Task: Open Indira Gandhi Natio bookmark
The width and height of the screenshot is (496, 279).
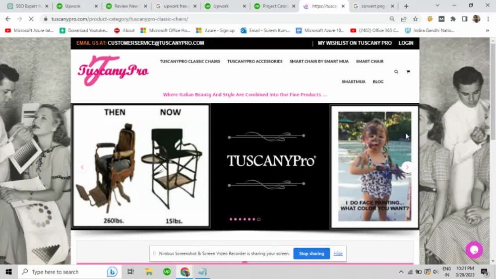Action: (x=430, y=30)
